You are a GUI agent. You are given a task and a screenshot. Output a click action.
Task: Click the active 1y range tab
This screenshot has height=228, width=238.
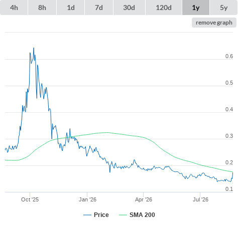click(x=196, y=8)
